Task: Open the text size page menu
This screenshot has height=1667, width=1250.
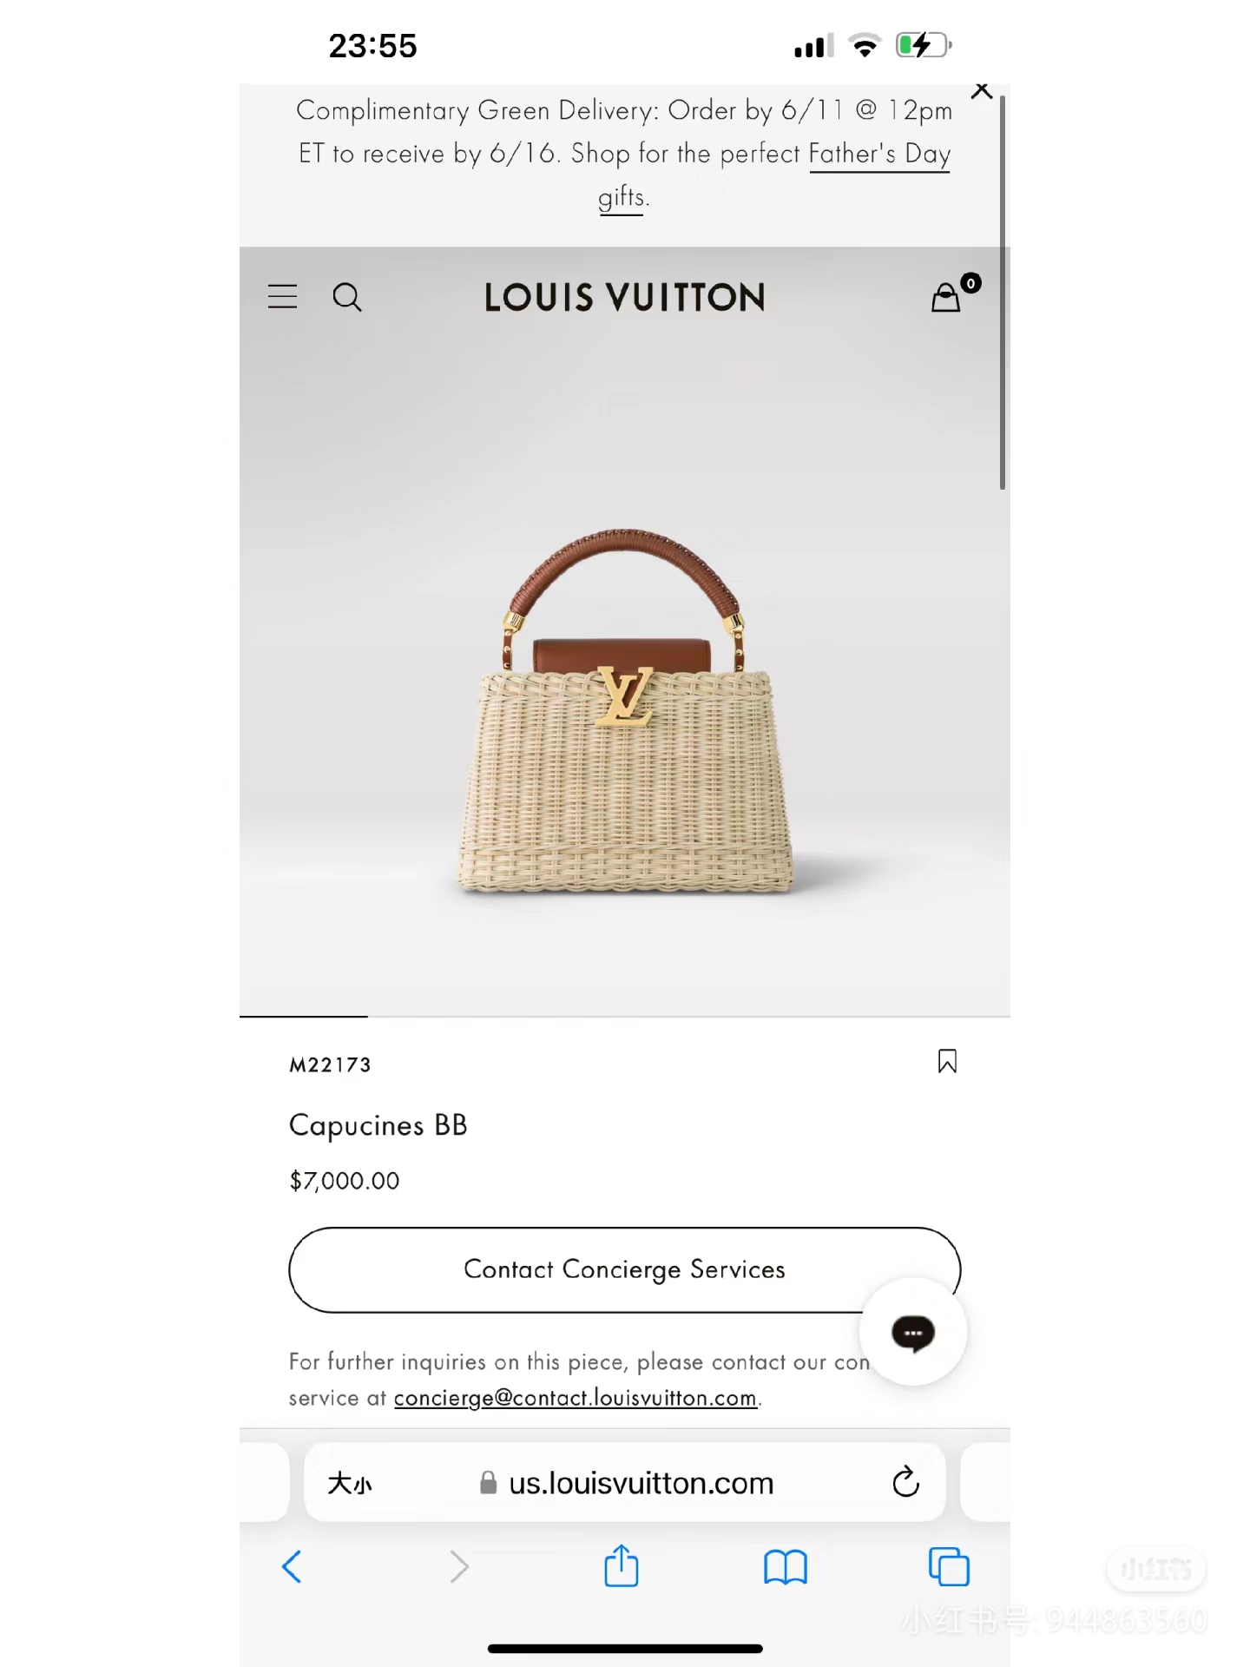Action: click(x=350, y=1483)
